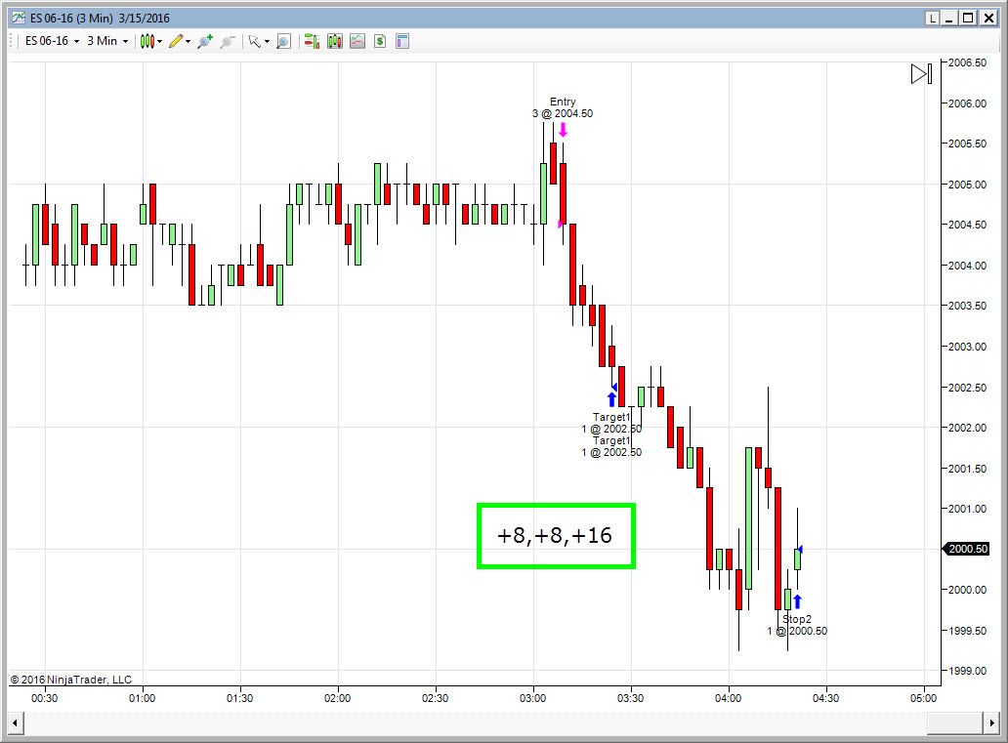Select the pencil drawing tools icon
The width and height of the screenshot is (1008, 743).
pos(176,41)
